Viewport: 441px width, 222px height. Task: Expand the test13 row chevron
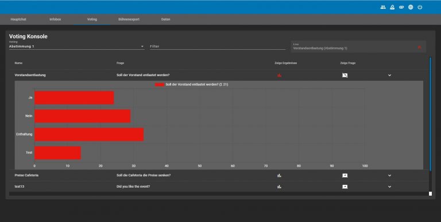click(389, 187)
